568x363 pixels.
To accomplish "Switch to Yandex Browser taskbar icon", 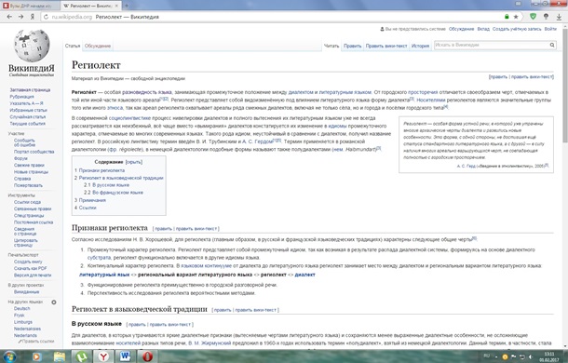I will (103, 356).
